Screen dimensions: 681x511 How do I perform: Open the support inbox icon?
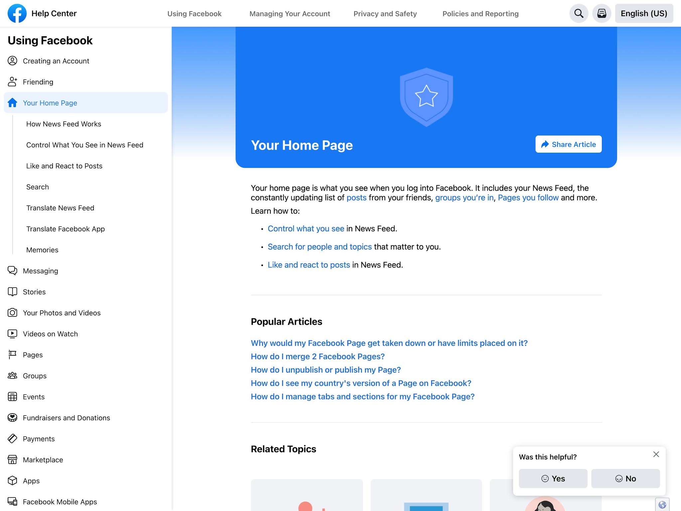(x=602, y=13)
